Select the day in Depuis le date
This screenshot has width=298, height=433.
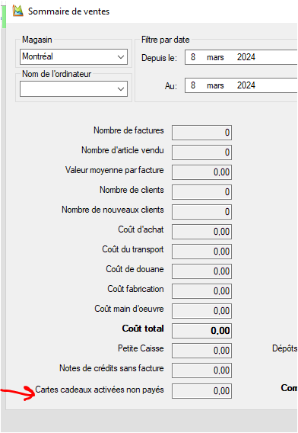point(193,57)
